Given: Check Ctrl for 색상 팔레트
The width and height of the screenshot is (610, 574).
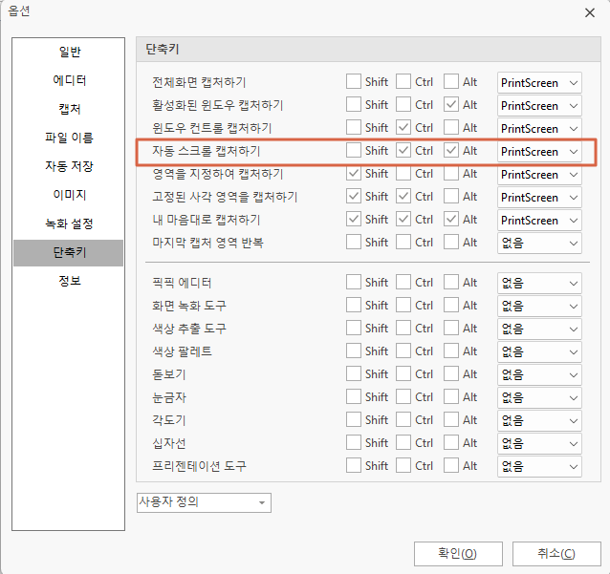Looking at the screenshot, I should pyautogui.click(x=403, y=351).
